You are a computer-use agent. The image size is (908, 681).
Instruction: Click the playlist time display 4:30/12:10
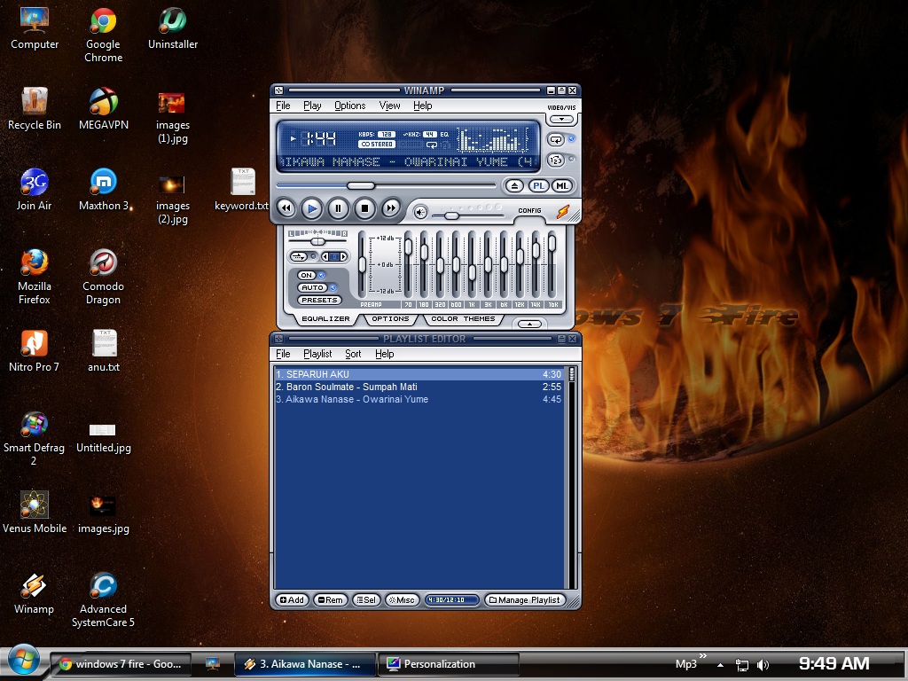451,600
